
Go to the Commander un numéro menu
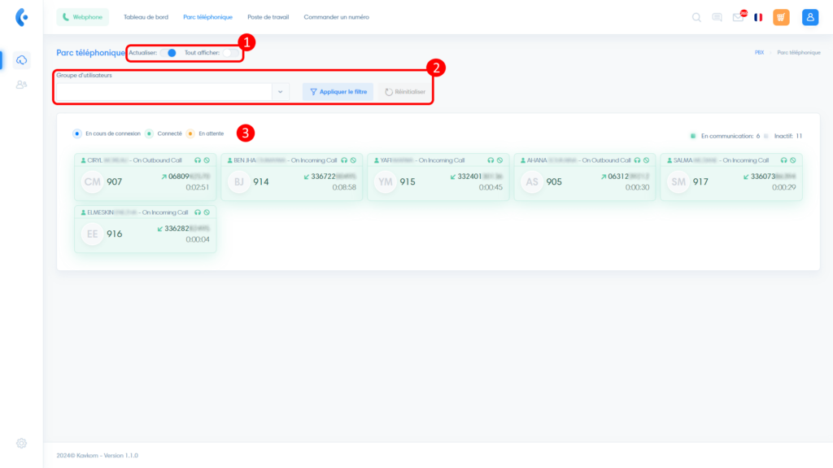click(x=336, y=17)
